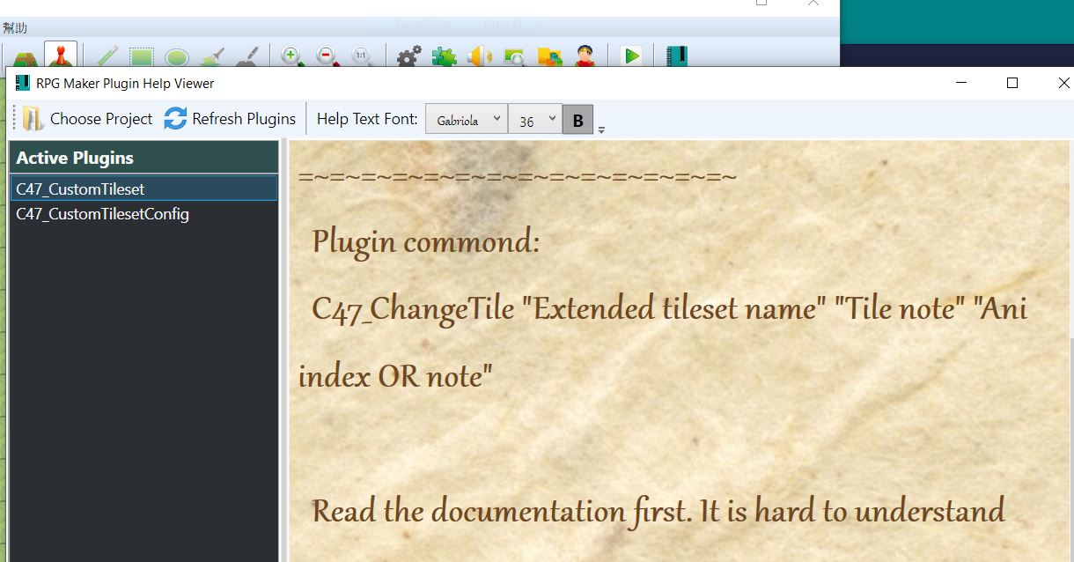
Task: Zoom in on the map editor
Action: (292, 57)
